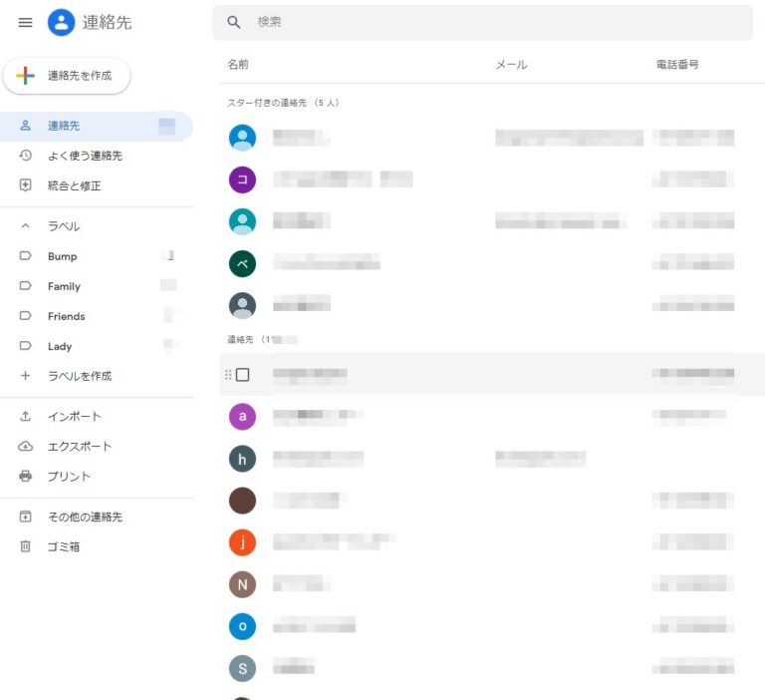
Task: Click the import (インポート) upload icon
Action: 26,417
